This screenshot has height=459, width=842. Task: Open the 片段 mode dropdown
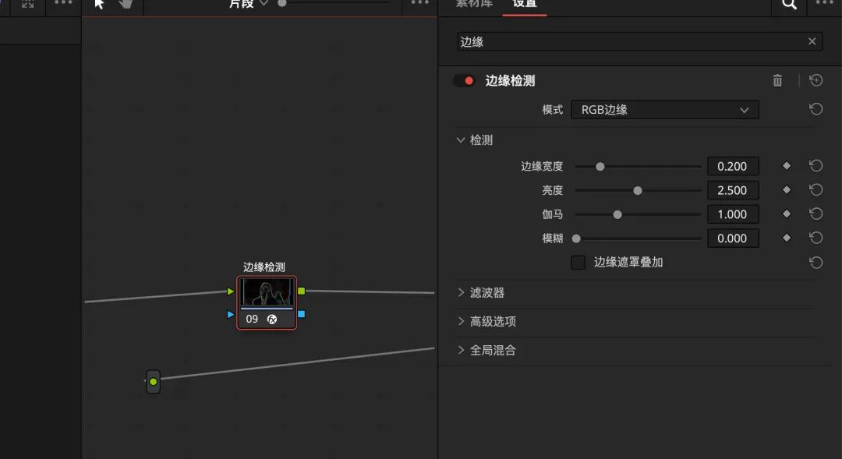[249, 4]
